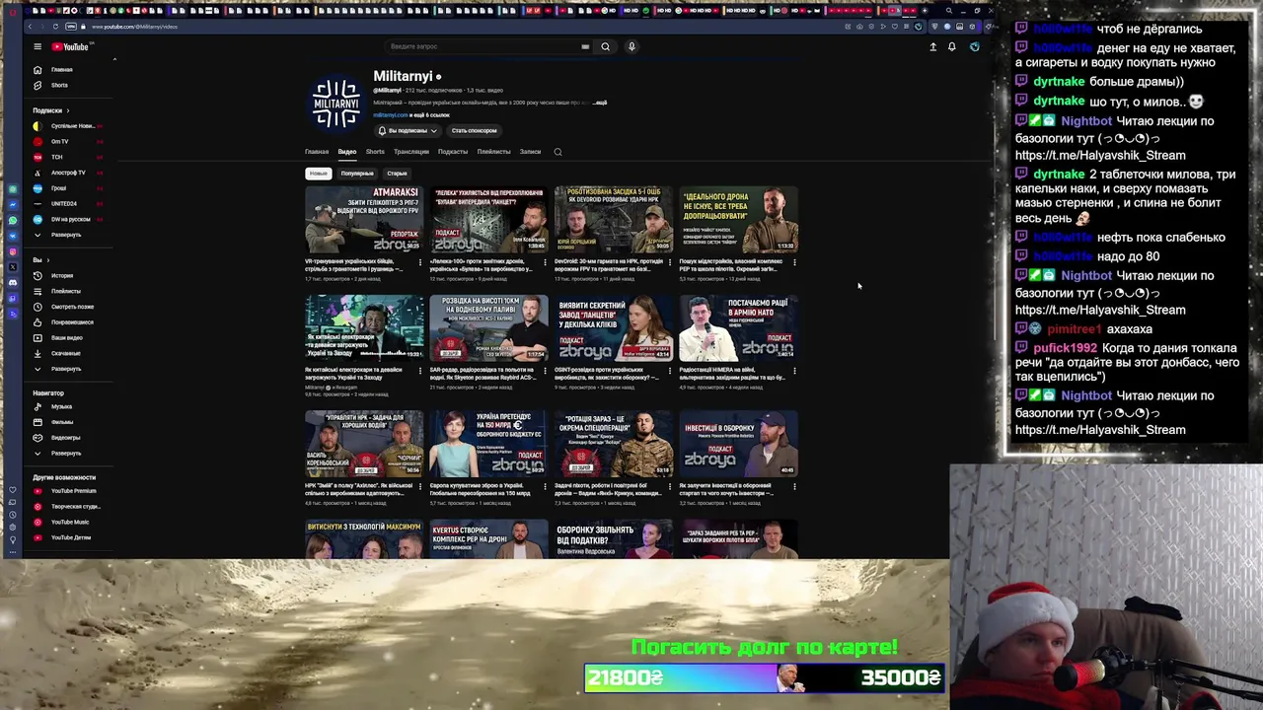The image size is (1263, 710).
Task: Open YouTube Music in sidebar
Action: [69, 523]
